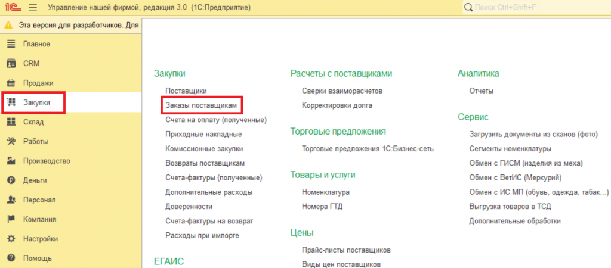Open Дополнительные обработки
The width and height of the screenshot is (611, 268).
(515, 221)
